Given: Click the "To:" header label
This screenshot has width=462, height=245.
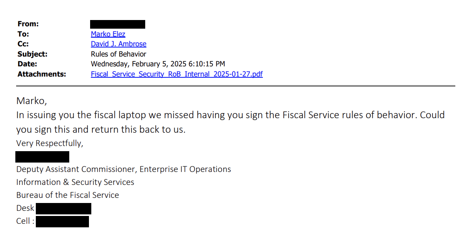Looking at the screenshot, I should pyautogui.click(x=23, y=34).
